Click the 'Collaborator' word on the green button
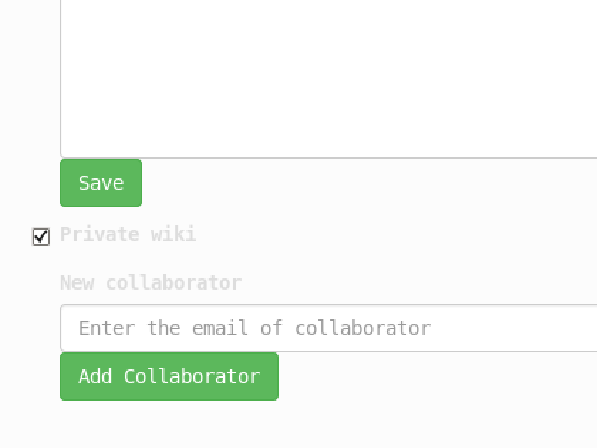597x448 pixels. (x=192, y=376)
